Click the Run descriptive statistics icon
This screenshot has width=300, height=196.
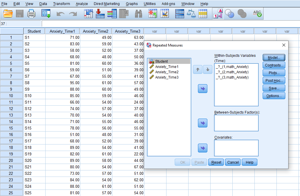click(x=124, y=14)
